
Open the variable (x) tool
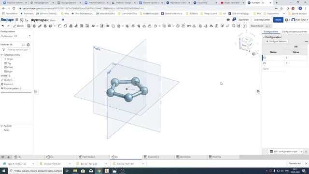pyautogui.click(x=189, y=26)
